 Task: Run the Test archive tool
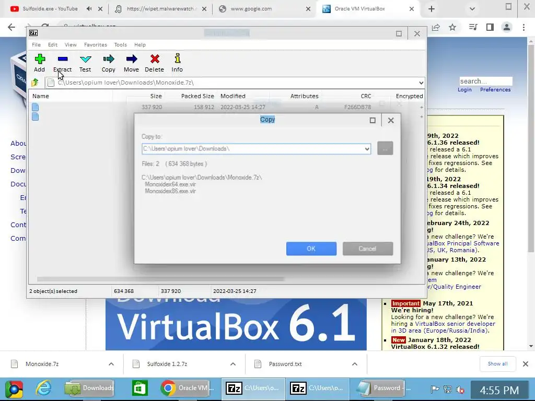(85, 63)
